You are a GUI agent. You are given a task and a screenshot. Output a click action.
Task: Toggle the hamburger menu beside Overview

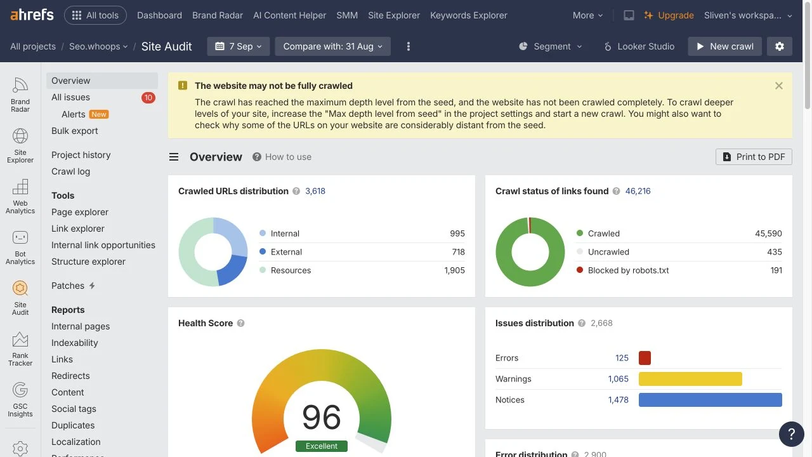click(174, 157)
